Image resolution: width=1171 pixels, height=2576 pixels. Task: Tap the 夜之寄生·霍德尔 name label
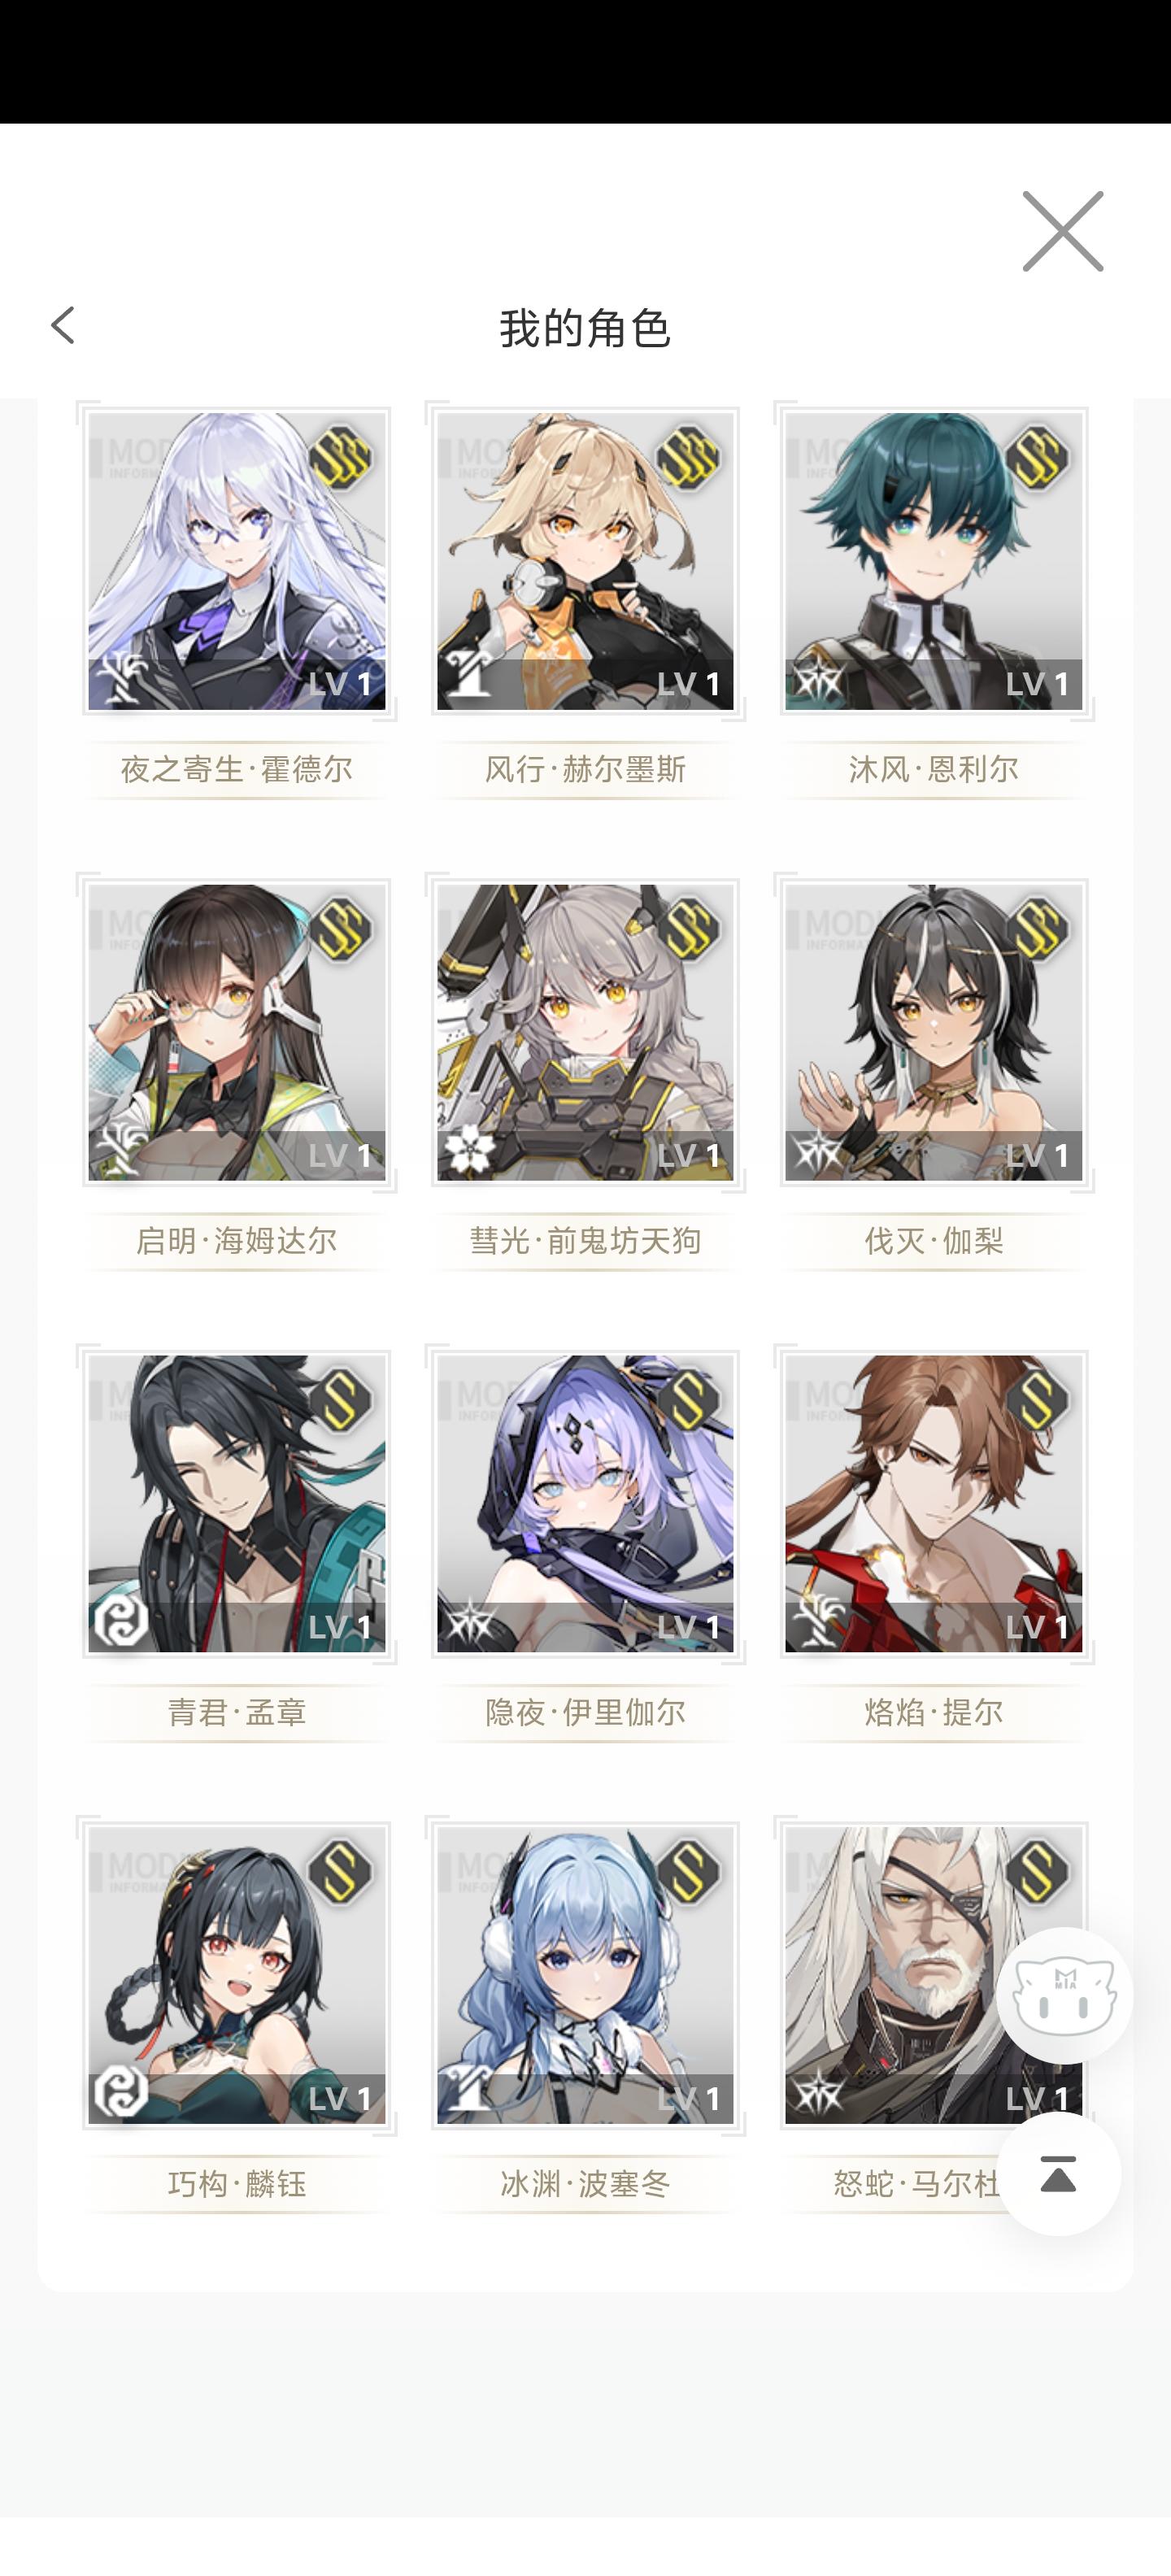[x=237, y=769]
